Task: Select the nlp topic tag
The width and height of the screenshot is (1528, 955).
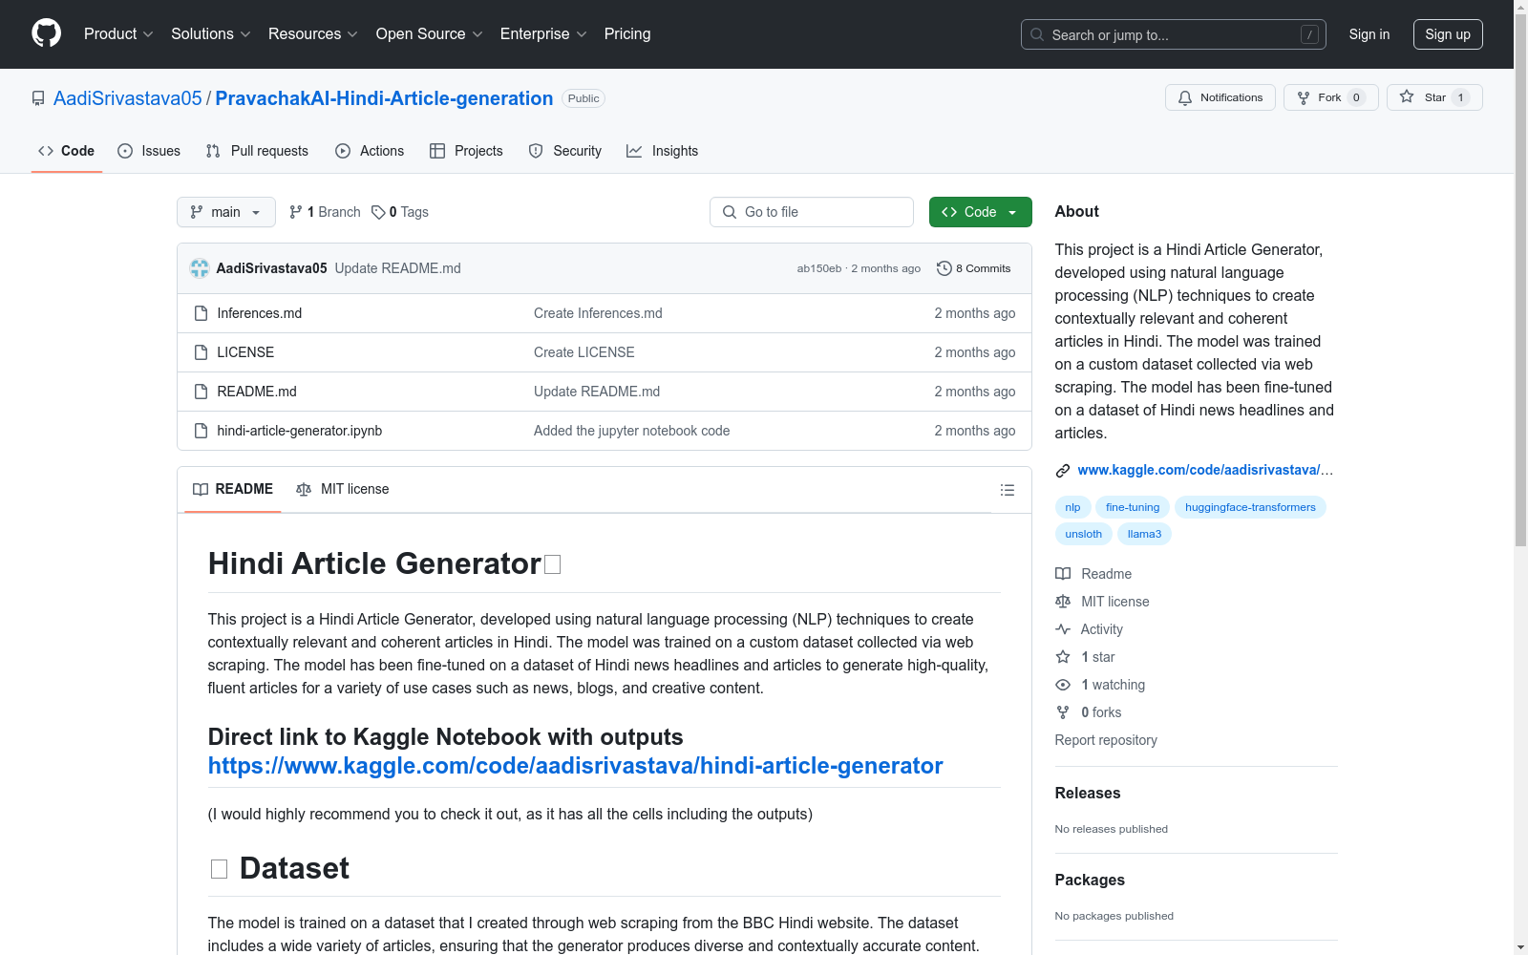Action: click(1072, 507)
